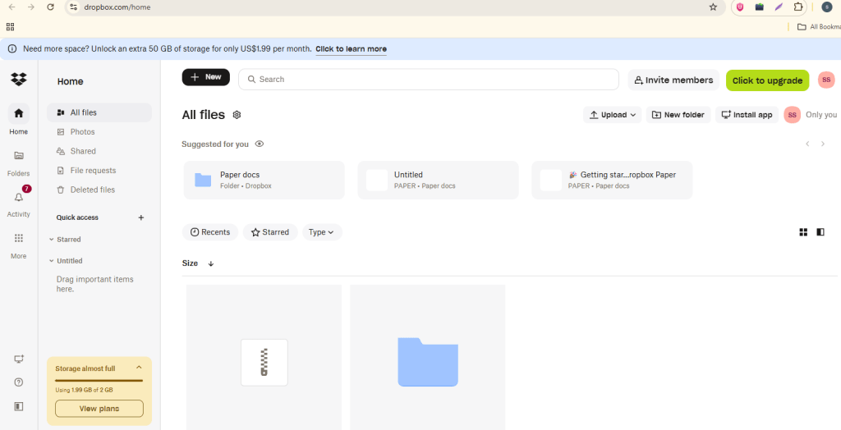Hide Suggested for you with the eye icon
The width and height of the screenshot is (841, 430).
pyautogui.click(x=260, y=144)
